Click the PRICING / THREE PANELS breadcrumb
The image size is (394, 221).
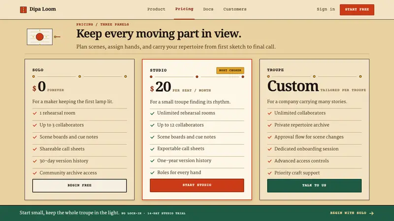point(102,24)
